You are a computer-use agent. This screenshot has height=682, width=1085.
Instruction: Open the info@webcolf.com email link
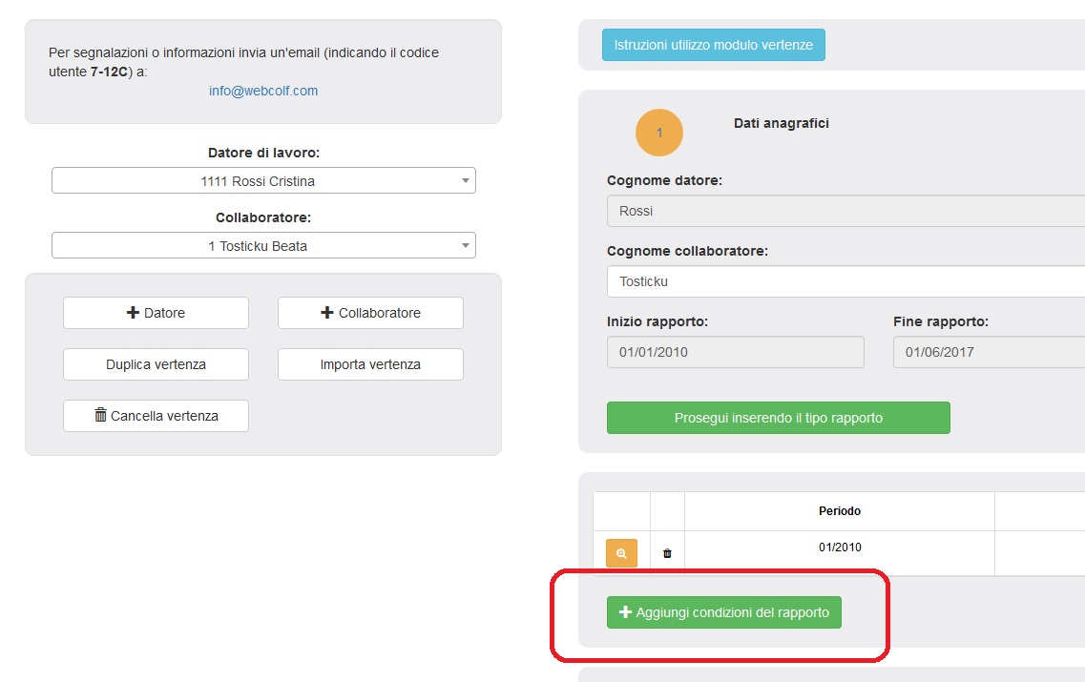263,92
